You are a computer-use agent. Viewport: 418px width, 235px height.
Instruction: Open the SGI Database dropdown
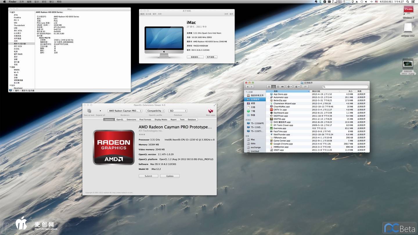click(178, 111)
